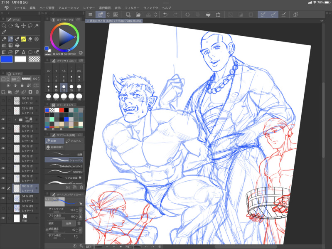Select the Balloon tool
Viewport: 332px width, 249px height.
[30, 52]
